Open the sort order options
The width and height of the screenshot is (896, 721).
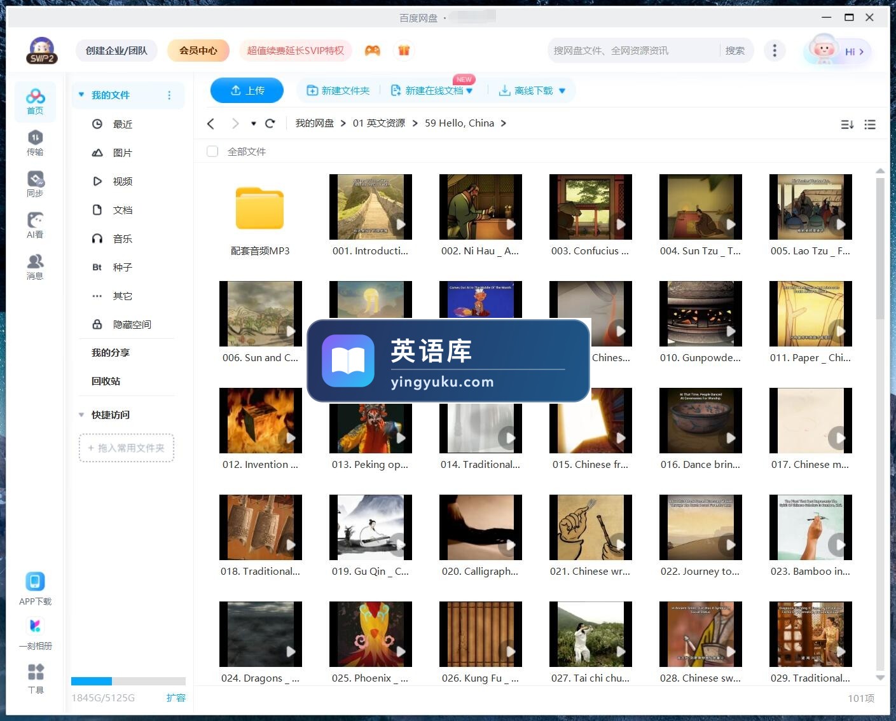(847, 125)
